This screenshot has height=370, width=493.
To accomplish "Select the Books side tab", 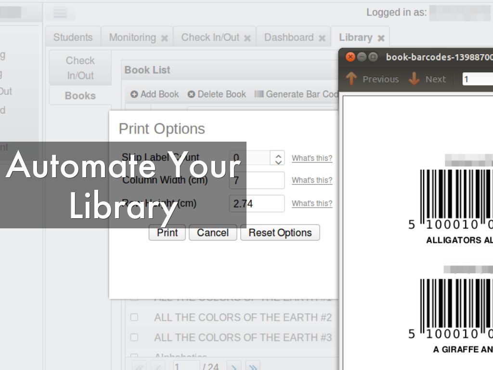I will (x=80, y=95).
